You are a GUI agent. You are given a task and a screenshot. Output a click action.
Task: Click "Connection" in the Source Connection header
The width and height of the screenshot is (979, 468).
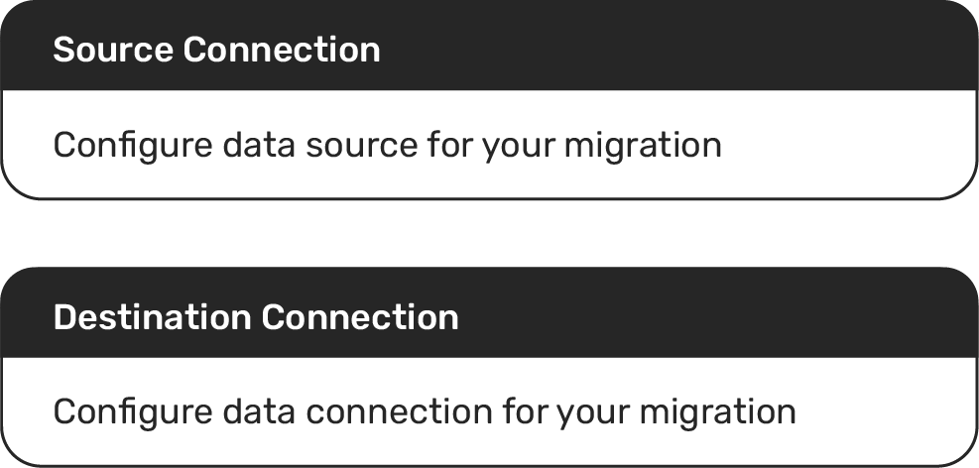coord(283,50)
